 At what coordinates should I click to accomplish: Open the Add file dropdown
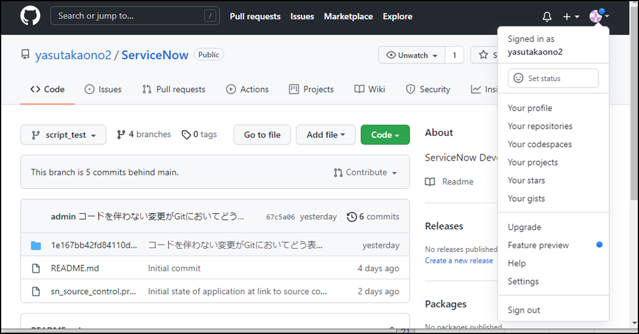coord(326,135)
